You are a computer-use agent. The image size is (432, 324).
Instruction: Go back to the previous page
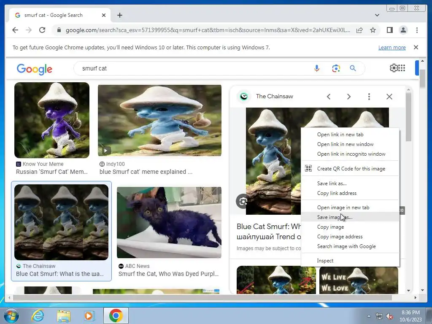(x=15, y=30)
